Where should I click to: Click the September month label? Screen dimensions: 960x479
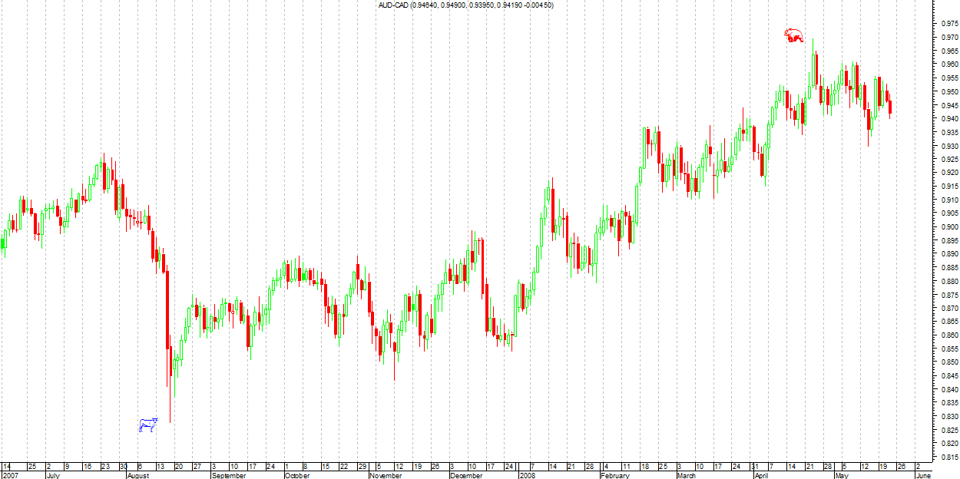tap(228, 475)
